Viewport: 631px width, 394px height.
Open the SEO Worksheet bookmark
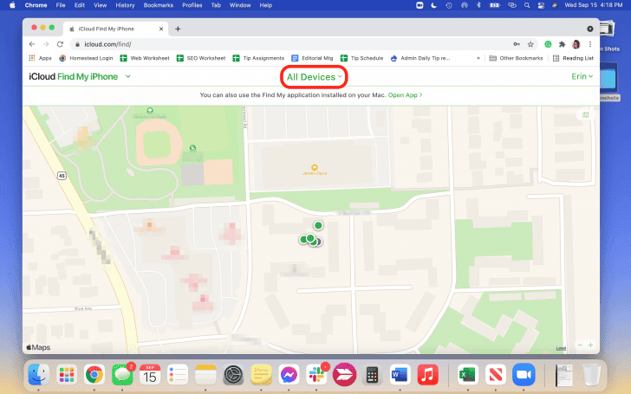(200, 59)
